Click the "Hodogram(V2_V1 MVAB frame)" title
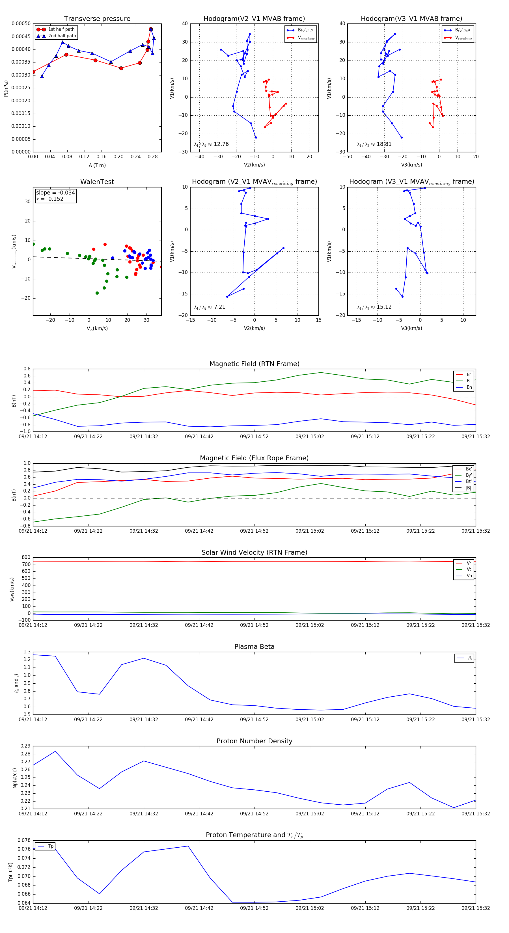 pos(254,19)
